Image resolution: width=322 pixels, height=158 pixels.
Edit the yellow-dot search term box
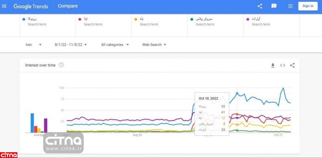[159, 22]
